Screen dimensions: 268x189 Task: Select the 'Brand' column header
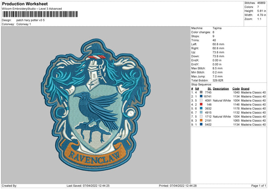245,89
